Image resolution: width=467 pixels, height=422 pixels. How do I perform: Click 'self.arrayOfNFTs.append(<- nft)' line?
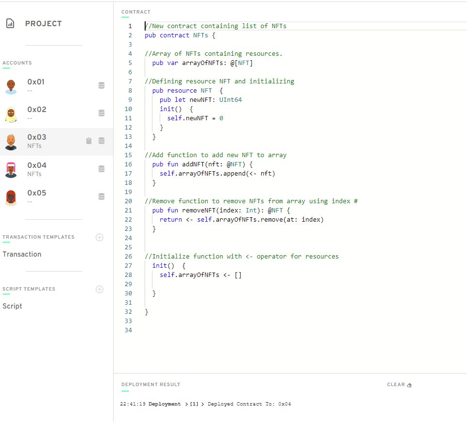[x=217, y=174]
